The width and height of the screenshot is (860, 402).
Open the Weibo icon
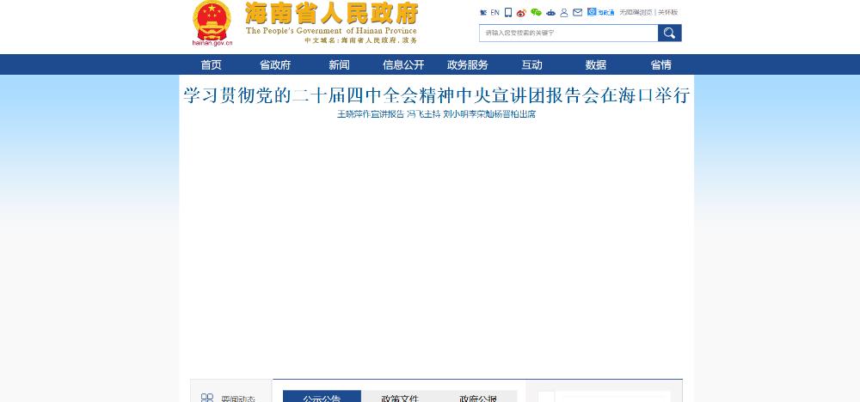(x=522, y=13)
